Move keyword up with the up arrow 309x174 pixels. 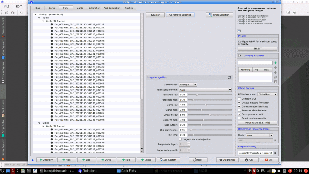(x=275, y=68)
